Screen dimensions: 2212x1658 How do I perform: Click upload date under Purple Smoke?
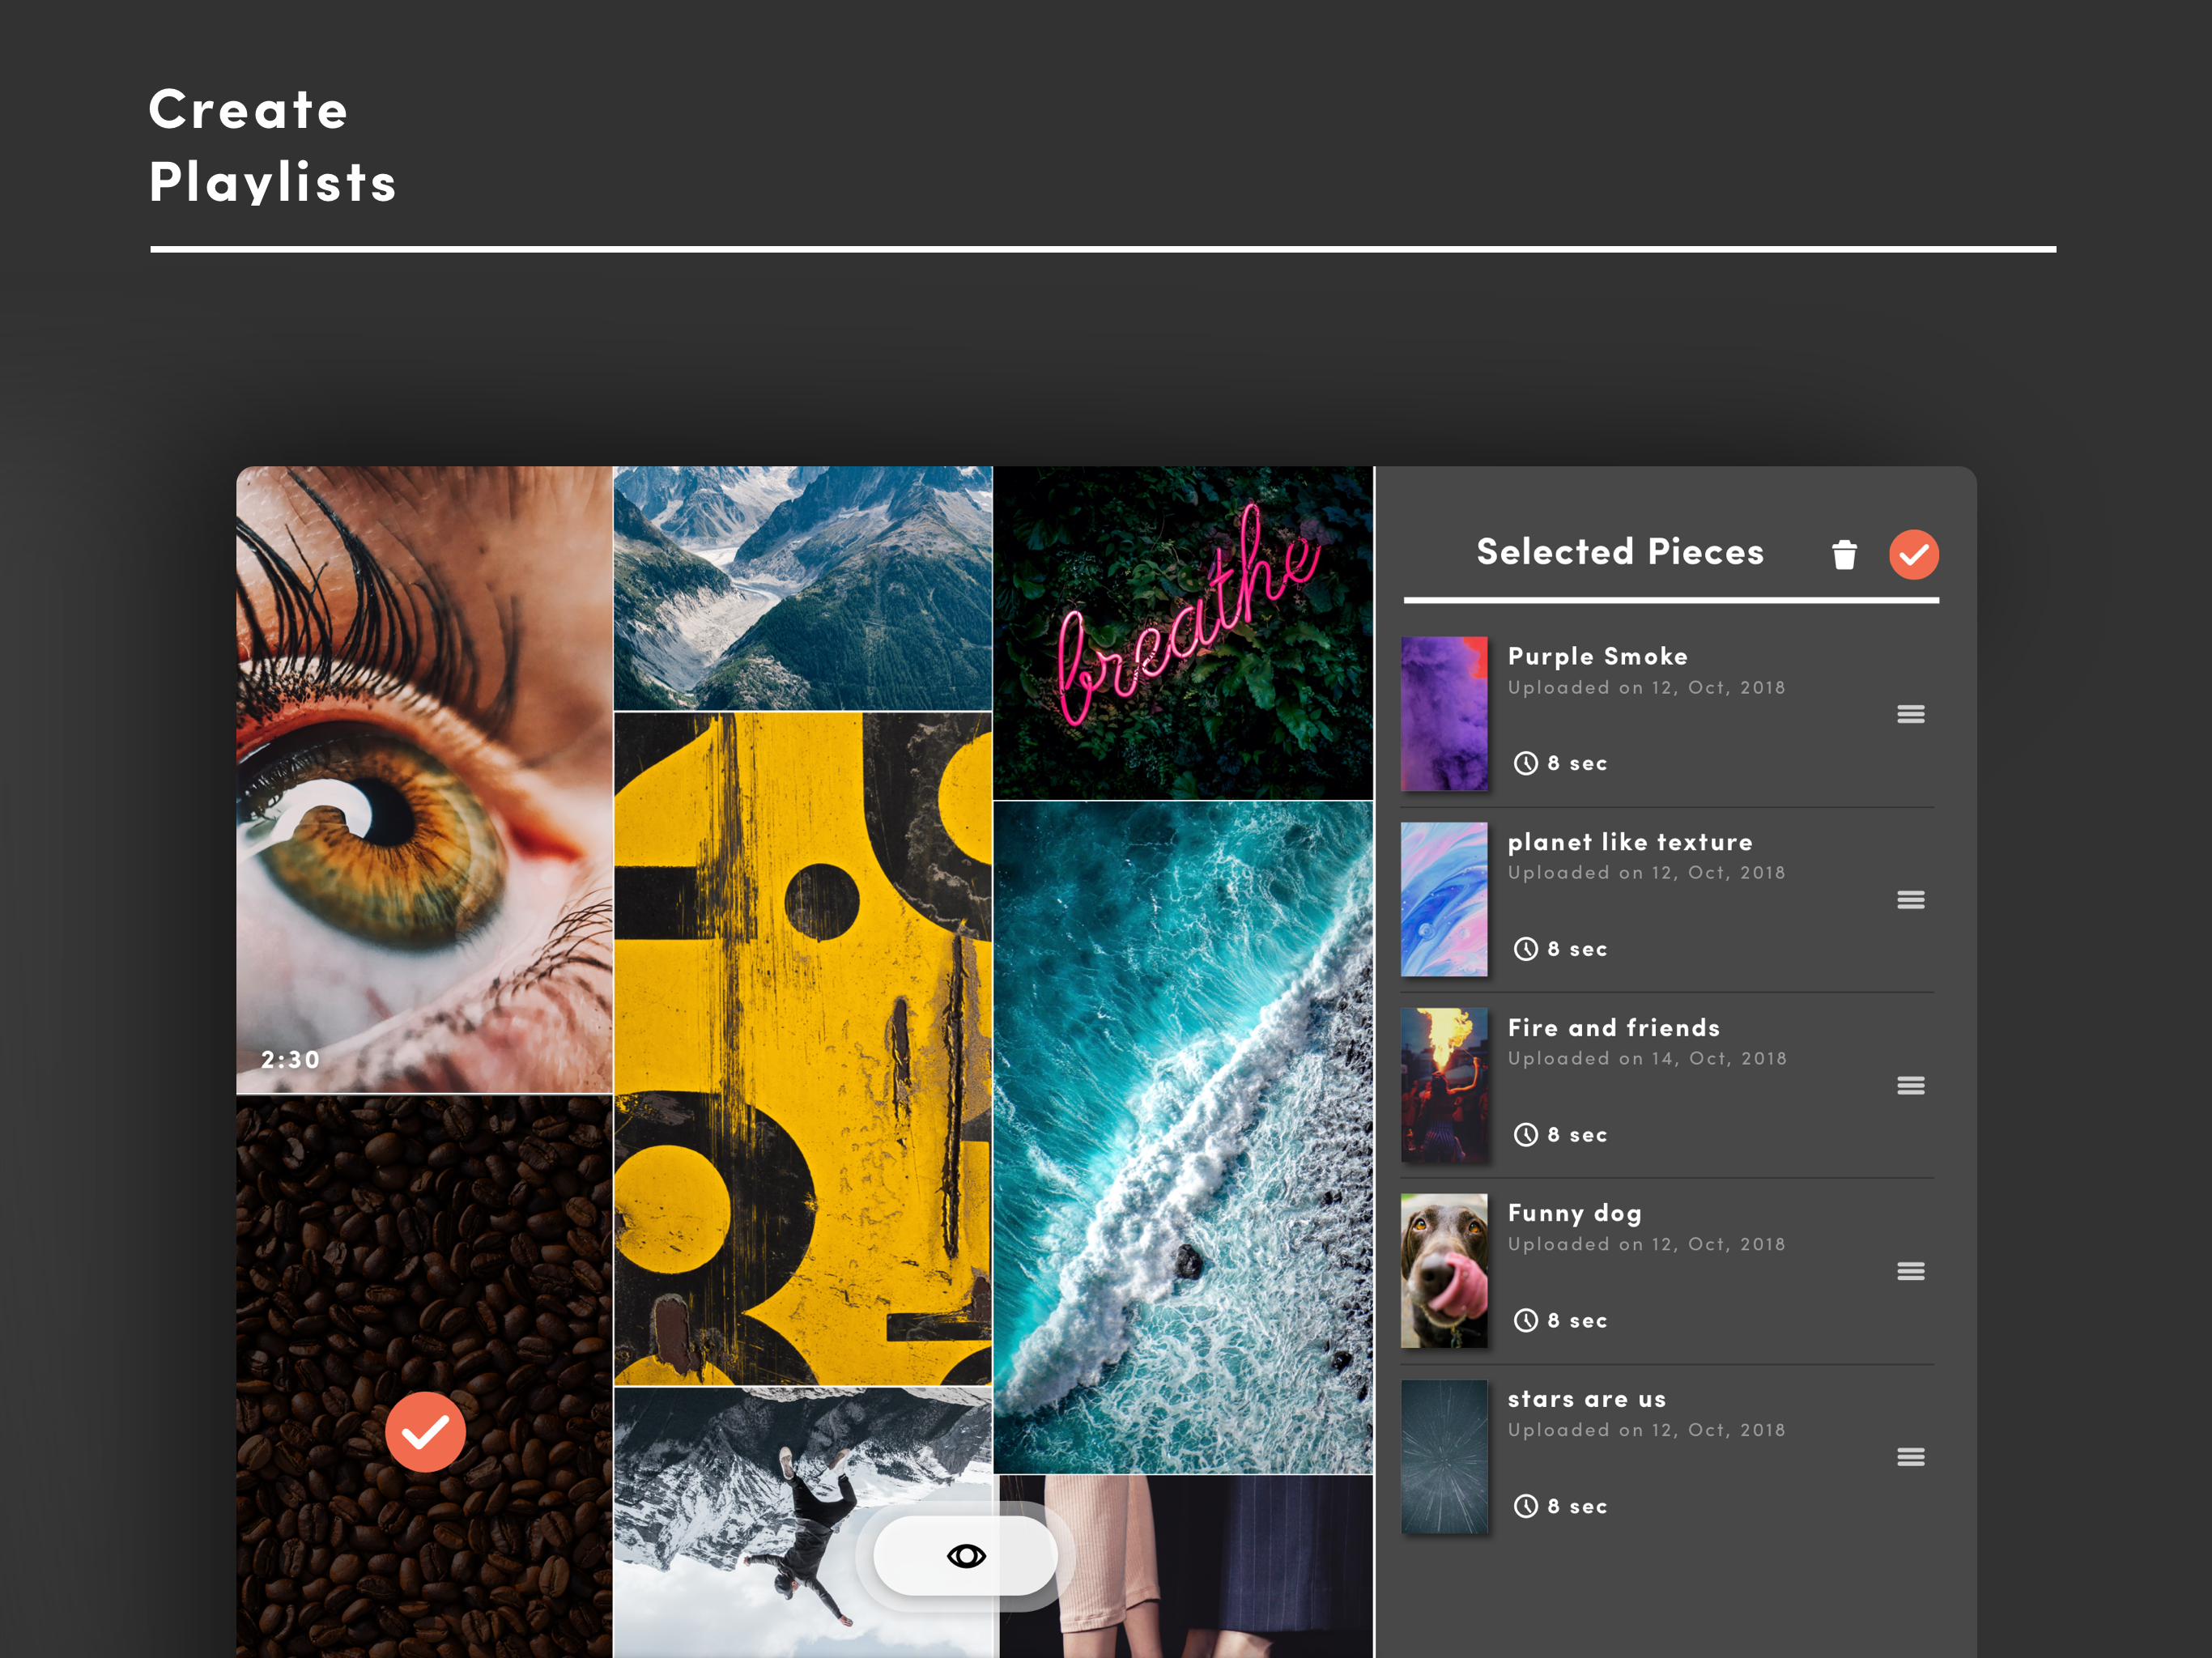pyautogui.click(x=1646, y=688)
